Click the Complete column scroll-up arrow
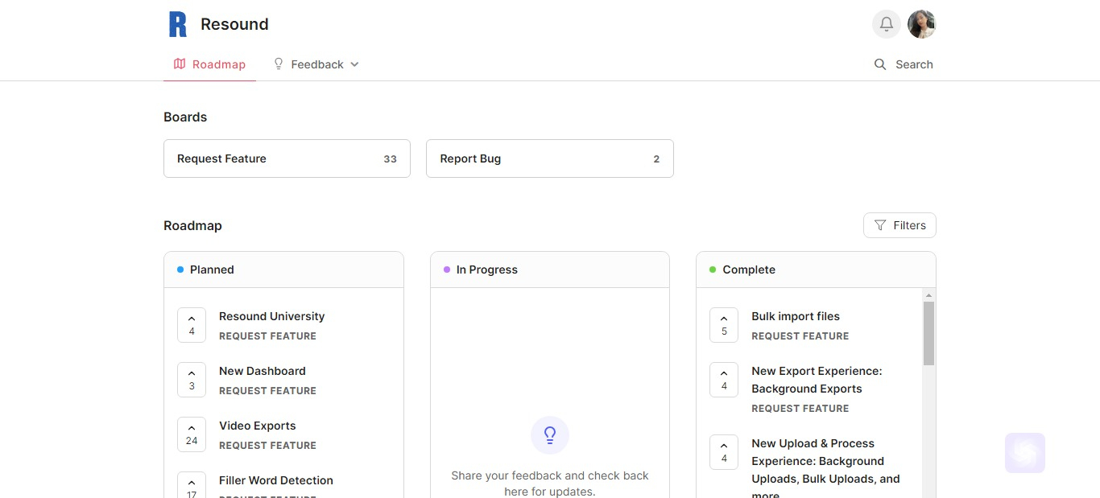Image resolution: width=1100 pixels, height=498 pixels. point(928,295)
